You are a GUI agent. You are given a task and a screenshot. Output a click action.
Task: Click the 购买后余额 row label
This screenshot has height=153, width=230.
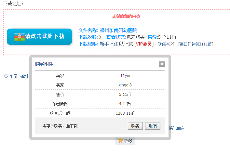[x=60, y=113]
